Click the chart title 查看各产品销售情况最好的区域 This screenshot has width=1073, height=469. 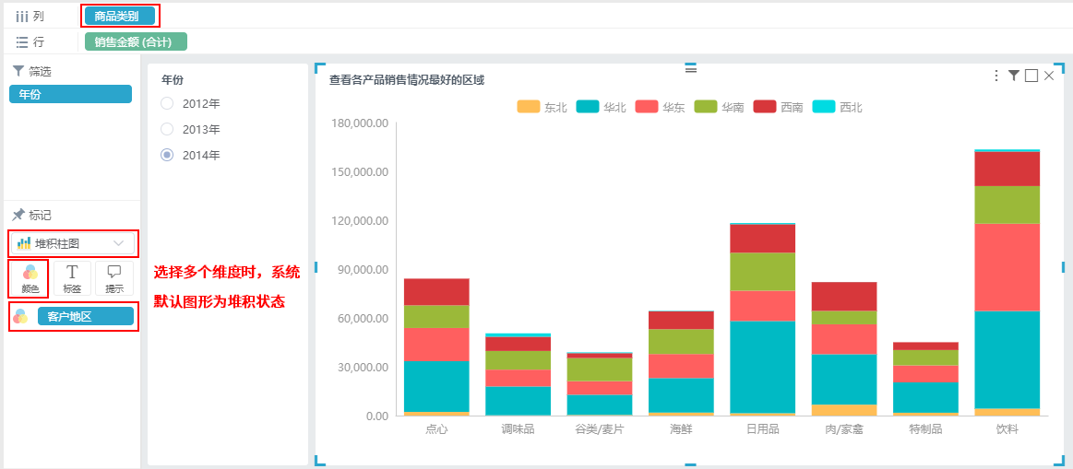(x=407, y=80)
